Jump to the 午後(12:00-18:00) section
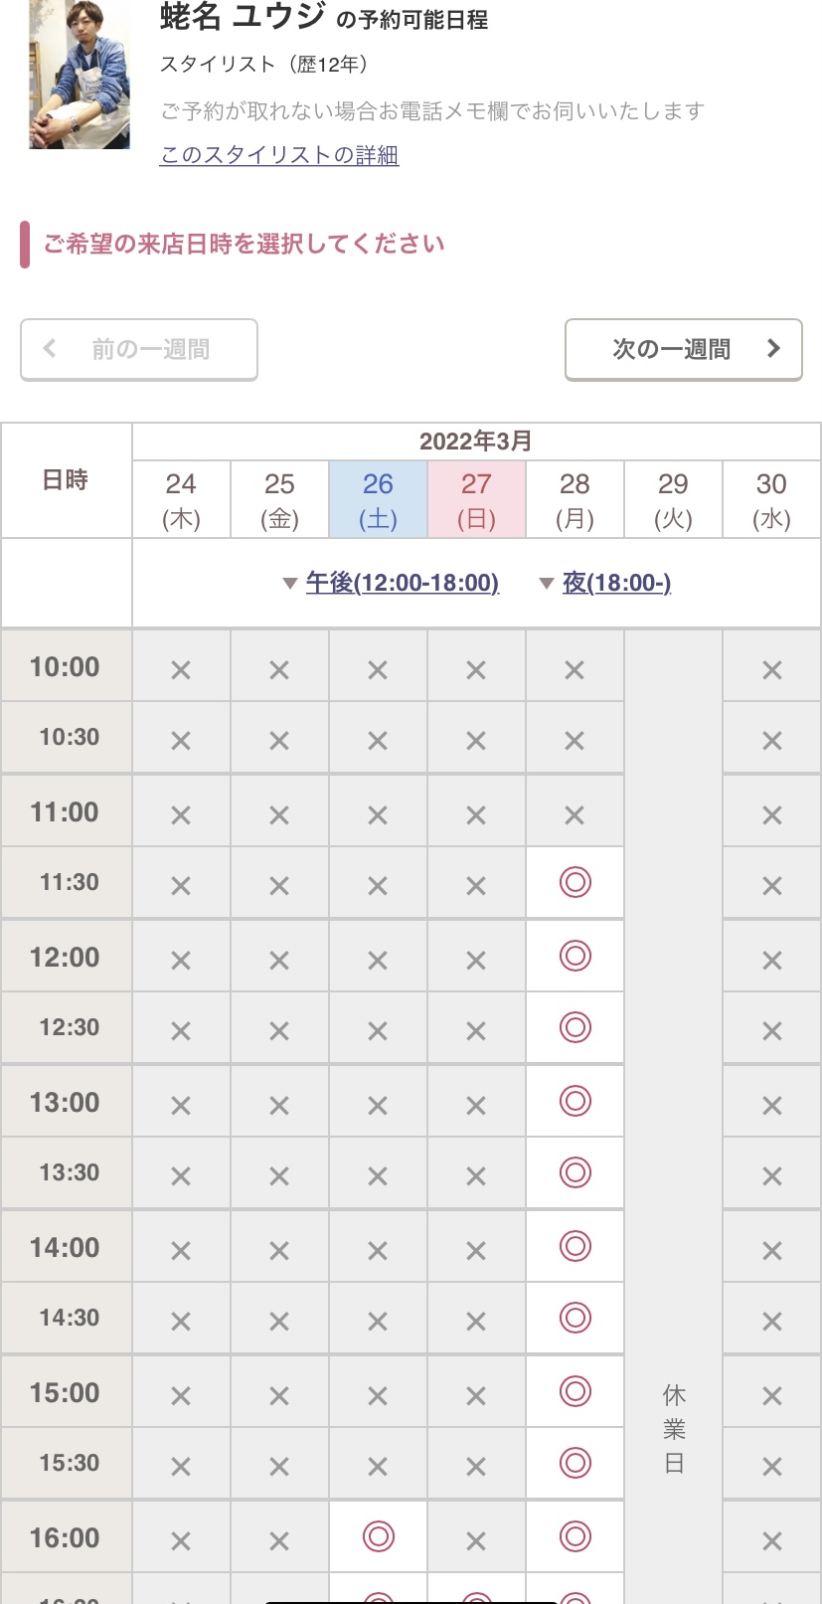Screen dimensions: 822x1604 point(402,583)
